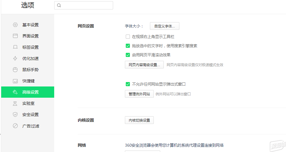Click the 基本设置 hexagon icon
The image size is (286, 152).
[x=15, y=25]
